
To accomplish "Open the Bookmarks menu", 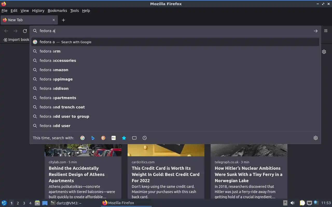I will [57, 11].
